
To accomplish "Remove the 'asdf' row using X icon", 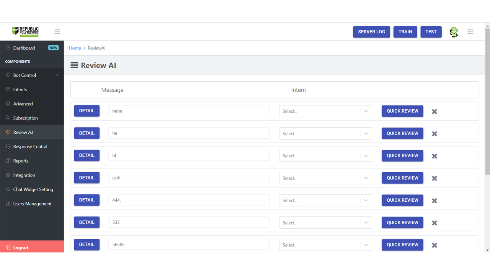I will [x=434, y=178].
